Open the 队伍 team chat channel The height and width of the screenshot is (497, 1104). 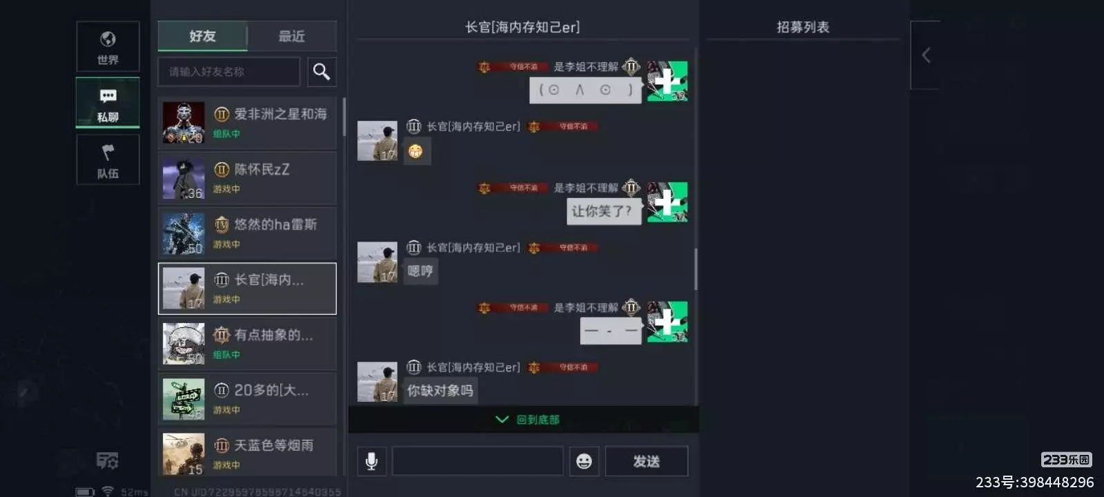[x=108, y=159]
